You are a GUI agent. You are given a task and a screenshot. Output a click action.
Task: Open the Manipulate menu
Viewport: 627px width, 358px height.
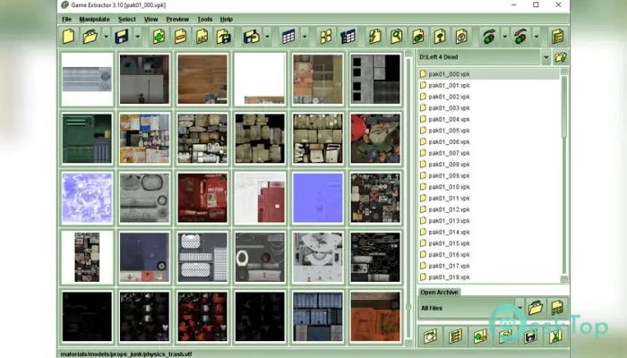coord(94,19)
